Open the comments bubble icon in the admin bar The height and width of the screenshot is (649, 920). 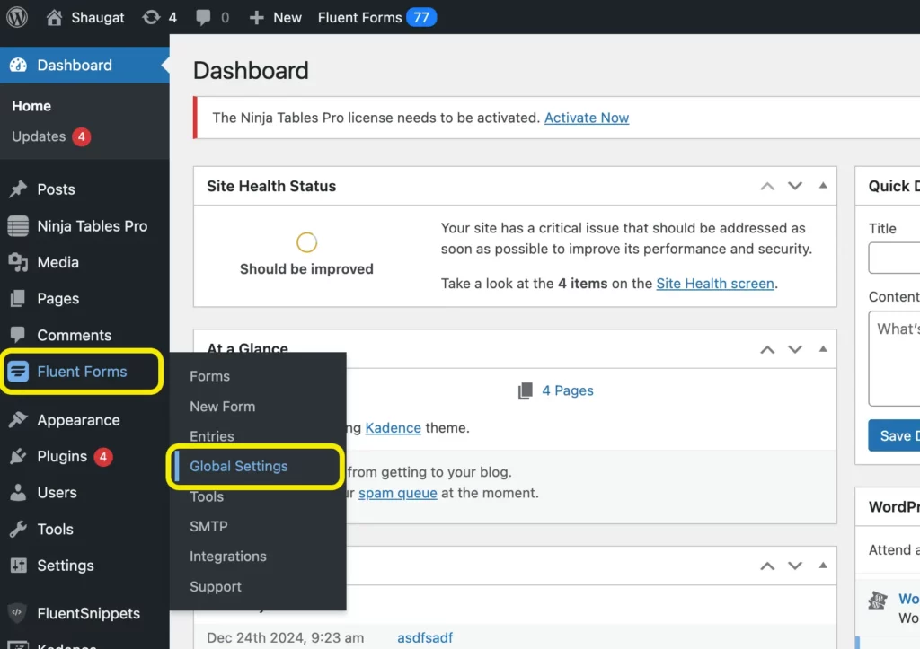coord(203,17)
